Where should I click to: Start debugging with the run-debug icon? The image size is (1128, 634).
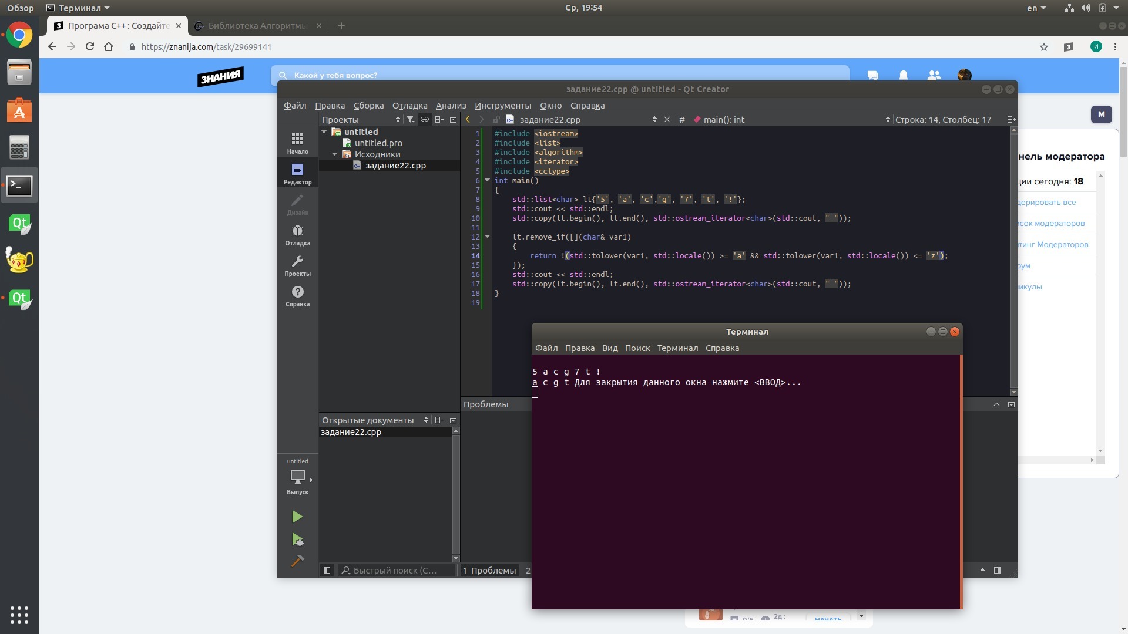297,539
